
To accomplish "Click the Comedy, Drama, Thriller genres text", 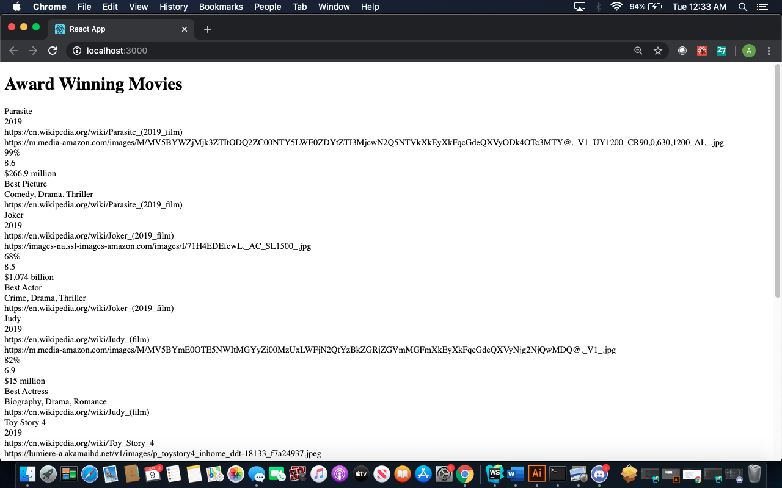I will 49,194.
